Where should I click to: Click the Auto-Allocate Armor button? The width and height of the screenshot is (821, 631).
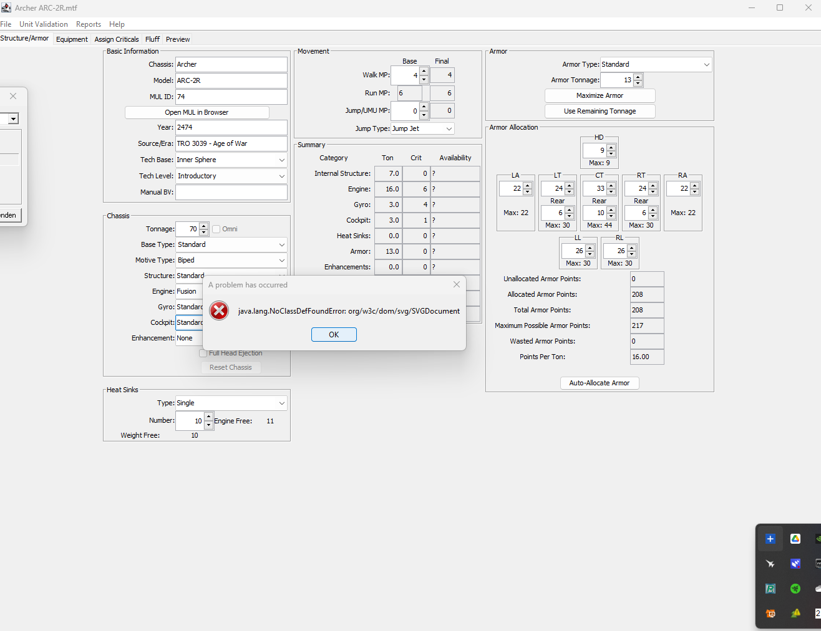pos(600,383)
